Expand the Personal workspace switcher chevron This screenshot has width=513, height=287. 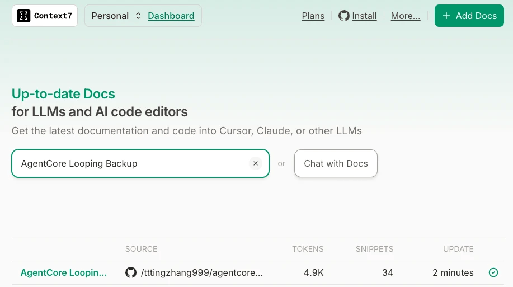[x=138, y=16]
